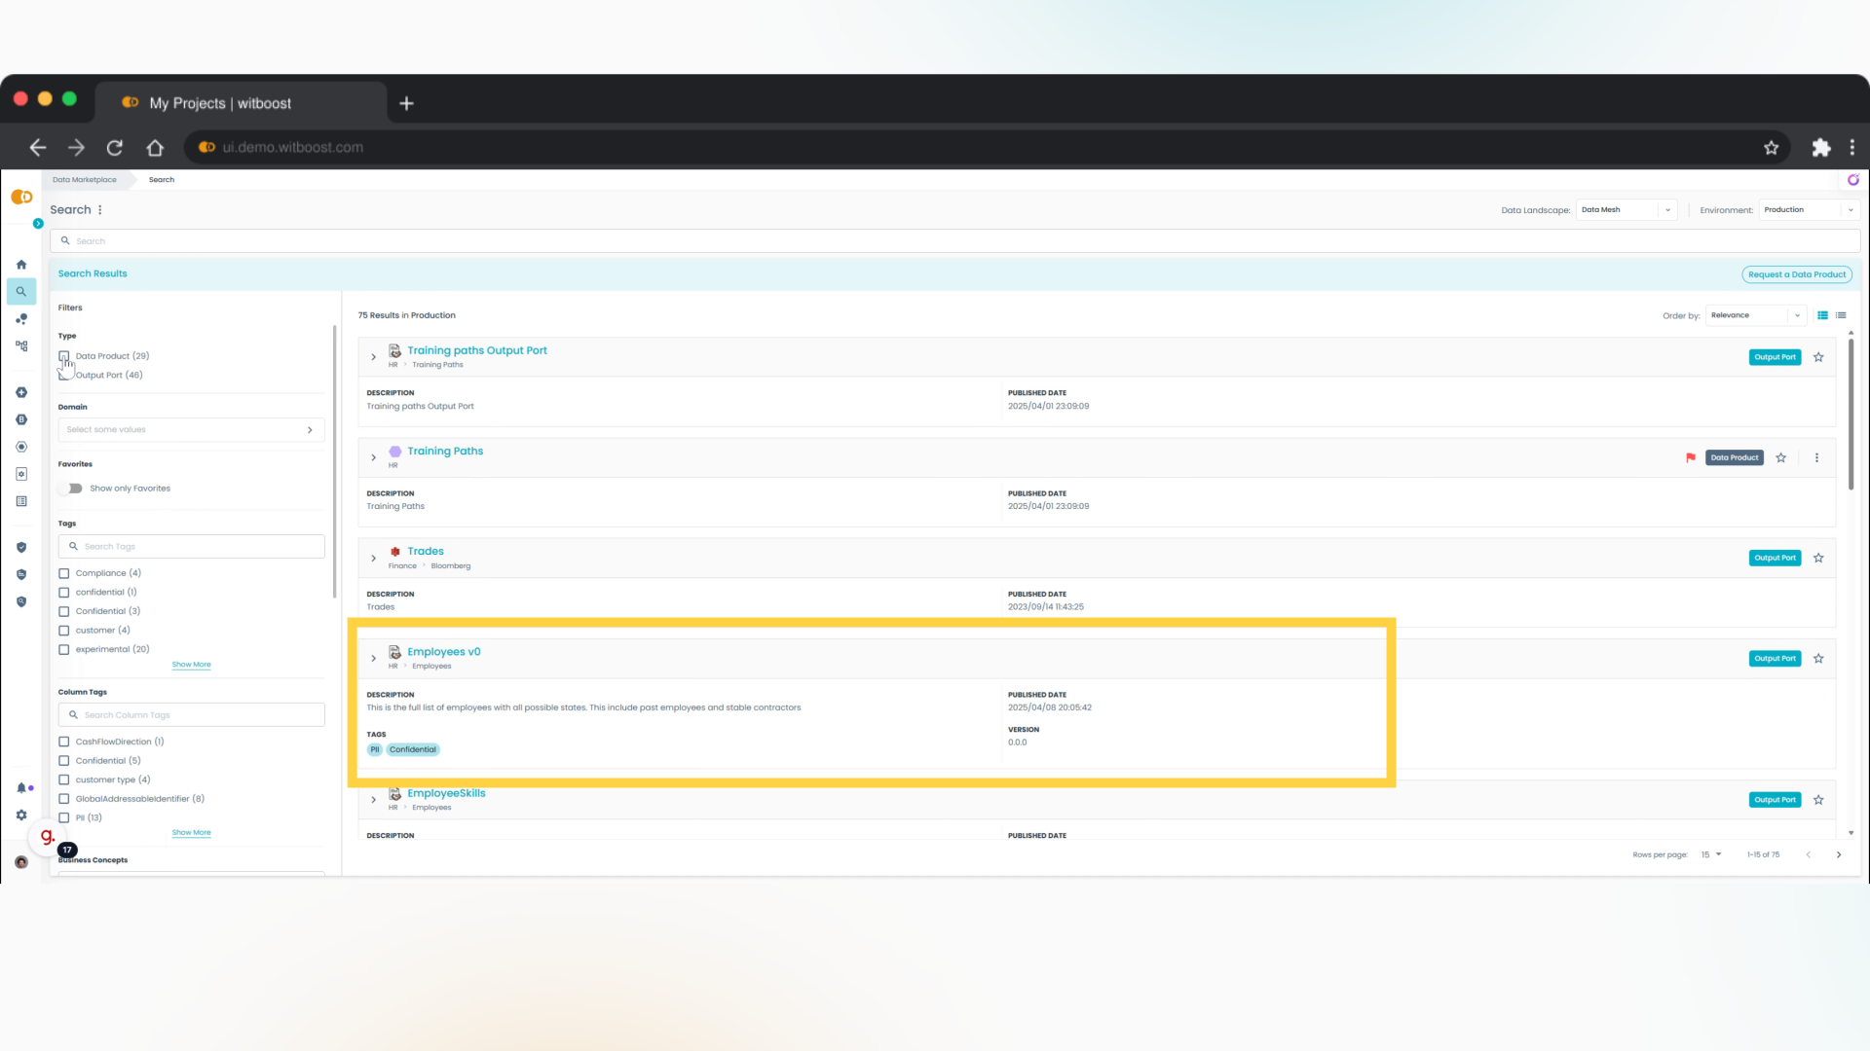Image resolution: width=1870 pixels, height=1051 pixels.
Task: Click the witboost logo in sidebar
Action: click(21, 198)
